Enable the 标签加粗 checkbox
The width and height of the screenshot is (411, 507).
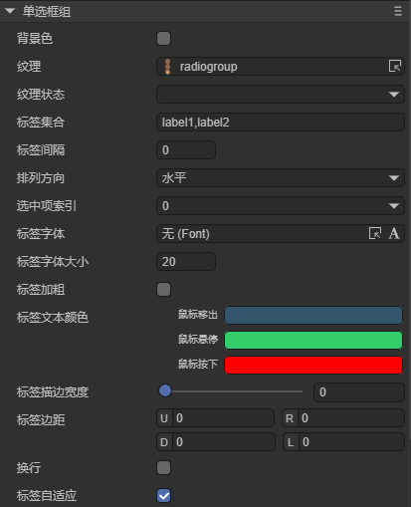[163, 289]
